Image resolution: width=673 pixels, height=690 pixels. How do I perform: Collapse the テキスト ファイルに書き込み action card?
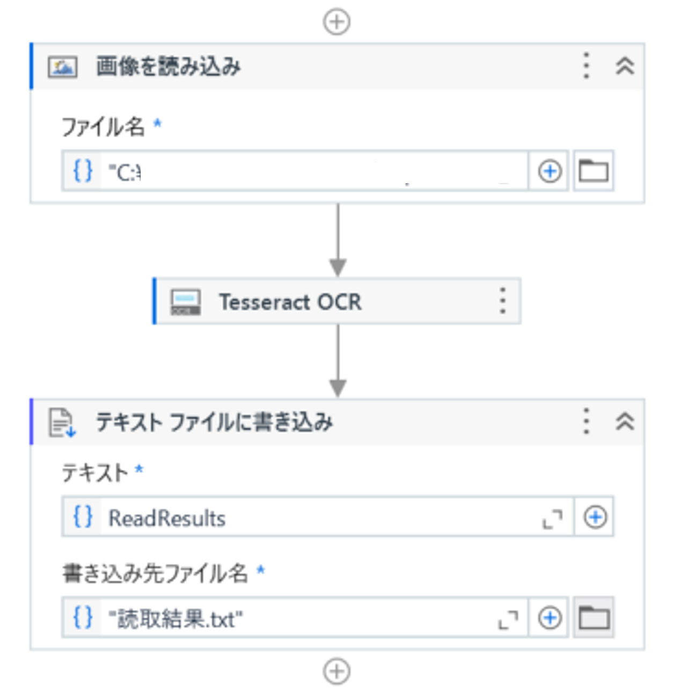624,423
